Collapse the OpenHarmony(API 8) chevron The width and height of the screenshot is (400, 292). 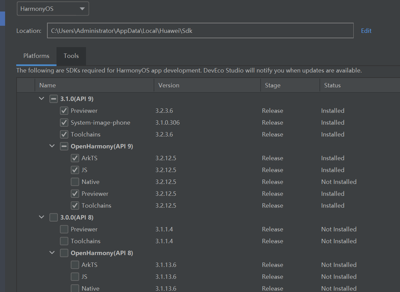pyautogui.click(x=52, y=253)
